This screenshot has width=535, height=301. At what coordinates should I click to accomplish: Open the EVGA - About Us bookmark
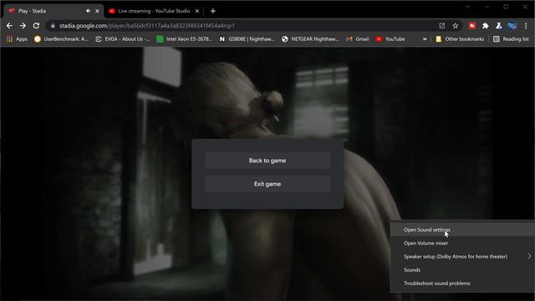click(122, 39)
